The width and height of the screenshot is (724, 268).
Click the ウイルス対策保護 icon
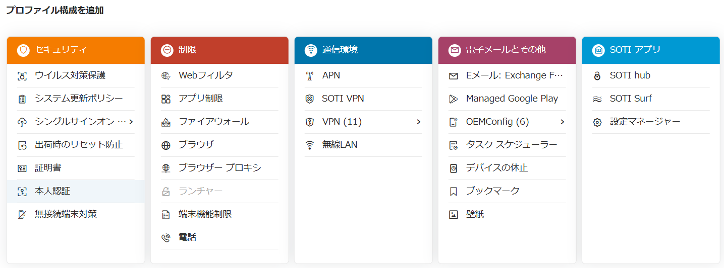[x=22, y=76]
